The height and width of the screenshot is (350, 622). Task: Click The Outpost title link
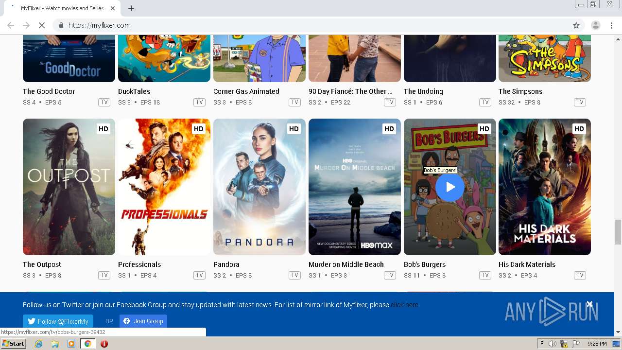[x=42, y=264]
